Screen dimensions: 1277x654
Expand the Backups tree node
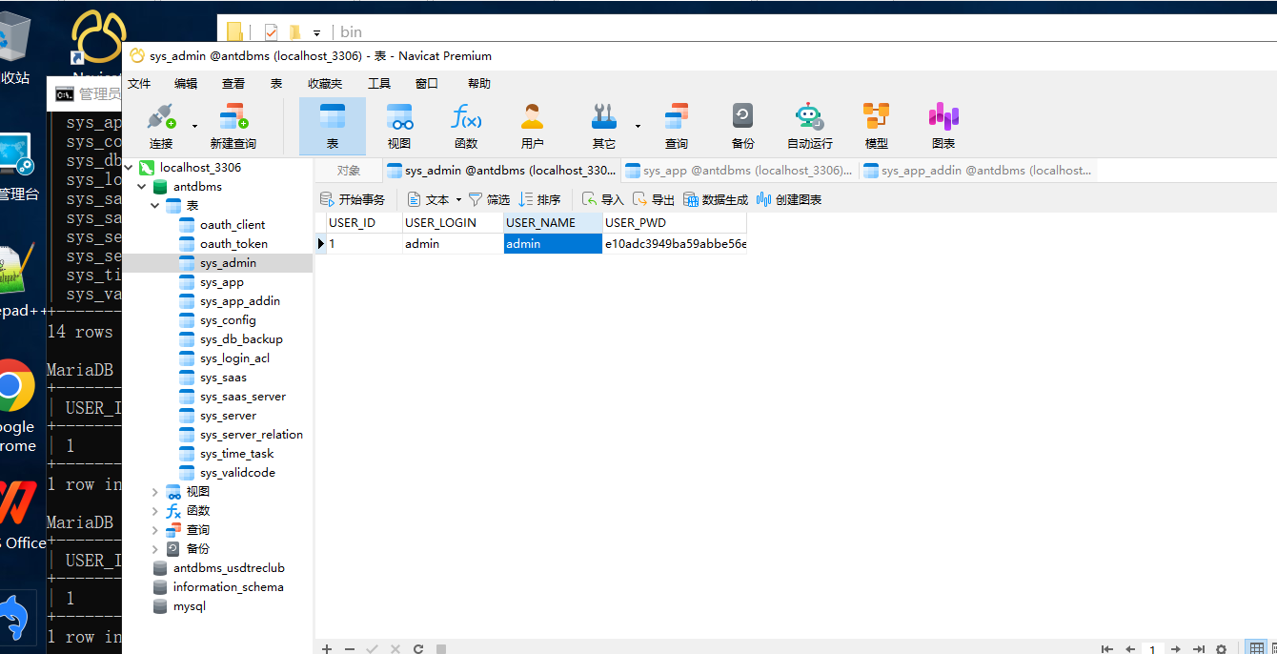155,548
